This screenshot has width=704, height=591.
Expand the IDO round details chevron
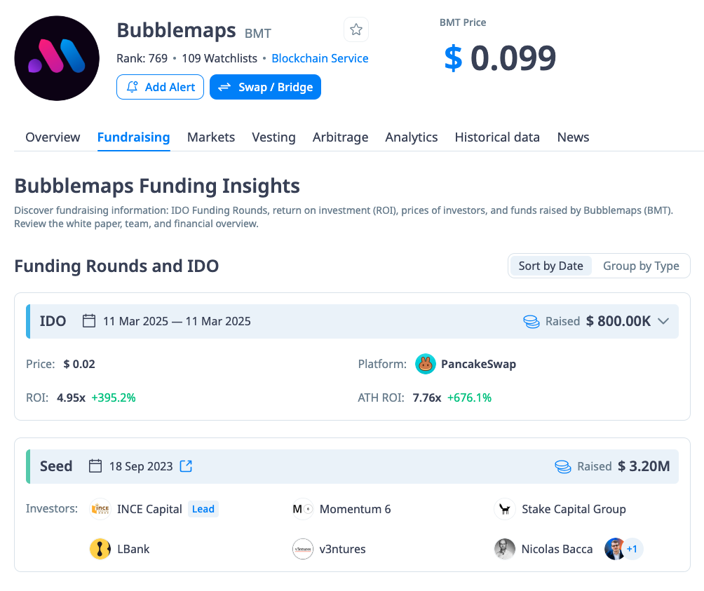tap(663, 320)
